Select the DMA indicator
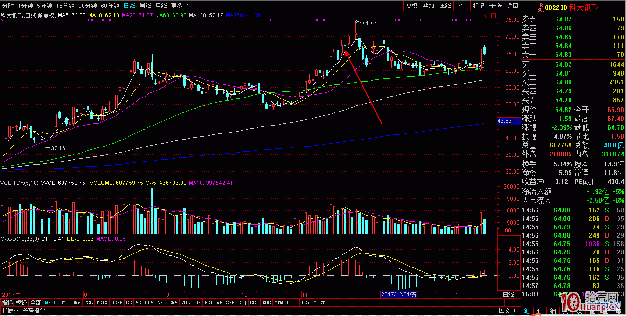This screenshot has height=316, width=626. click(77, 302)
